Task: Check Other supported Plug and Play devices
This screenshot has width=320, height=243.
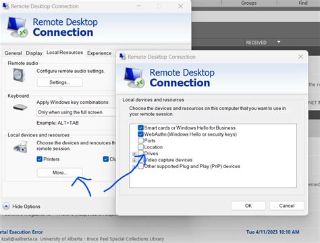Action: click(140, 167)
